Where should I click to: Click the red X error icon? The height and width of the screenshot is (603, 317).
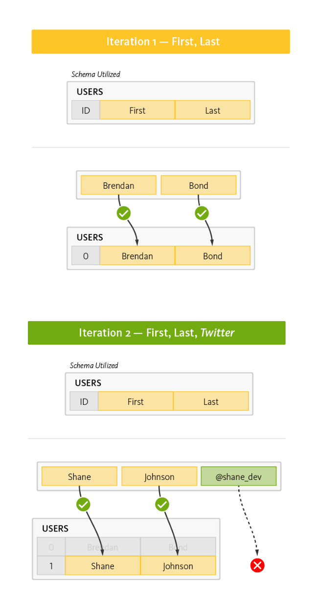click(x=257, y=565)
